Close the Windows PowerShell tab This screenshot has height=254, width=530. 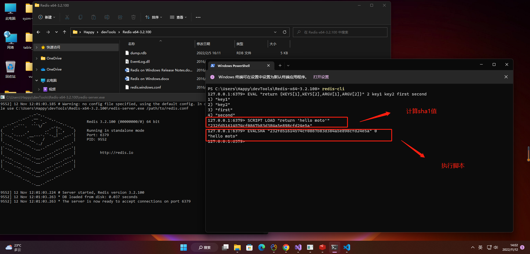[x=268, y=66]
